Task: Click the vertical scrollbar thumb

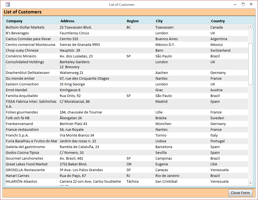Action: (x=250, y=64)
